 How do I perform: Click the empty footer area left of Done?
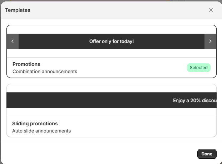click(x=99, y=154)
